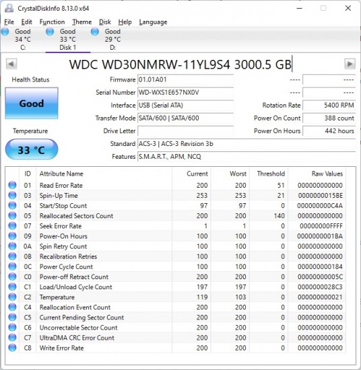This screenshot has width=361, height=370.
Task: Click the status orb beside Read Error Rate
Action: tap(12, 185)
